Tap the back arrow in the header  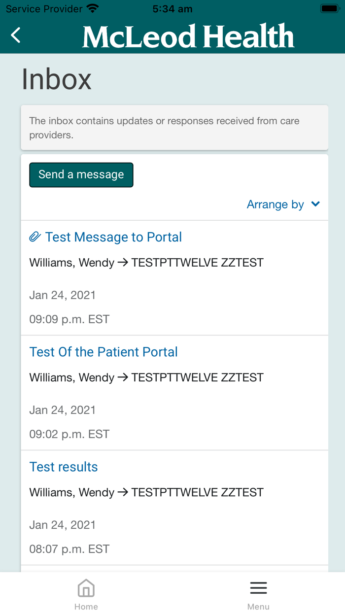tap(15, 35)
